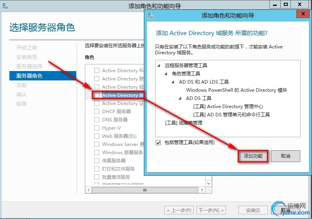The width and height of the screenshot is (312, 219).
Task: Go to 安装类型 wizard step
Action: tap(27, 57)
